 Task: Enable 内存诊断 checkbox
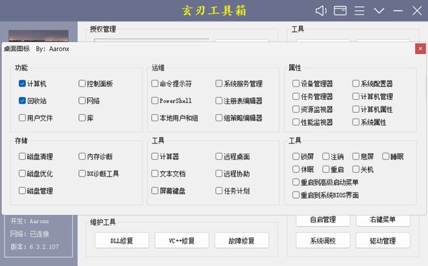[x=82, y=156]
